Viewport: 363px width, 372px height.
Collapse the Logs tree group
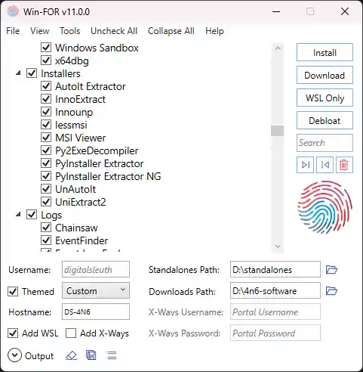18,215
